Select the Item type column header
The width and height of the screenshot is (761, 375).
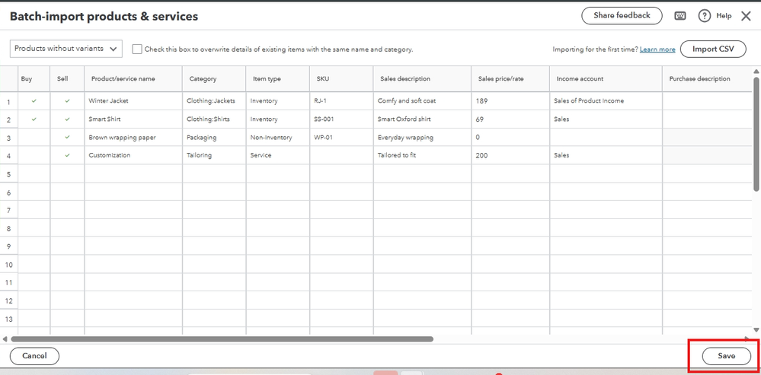tap(277, 78)
